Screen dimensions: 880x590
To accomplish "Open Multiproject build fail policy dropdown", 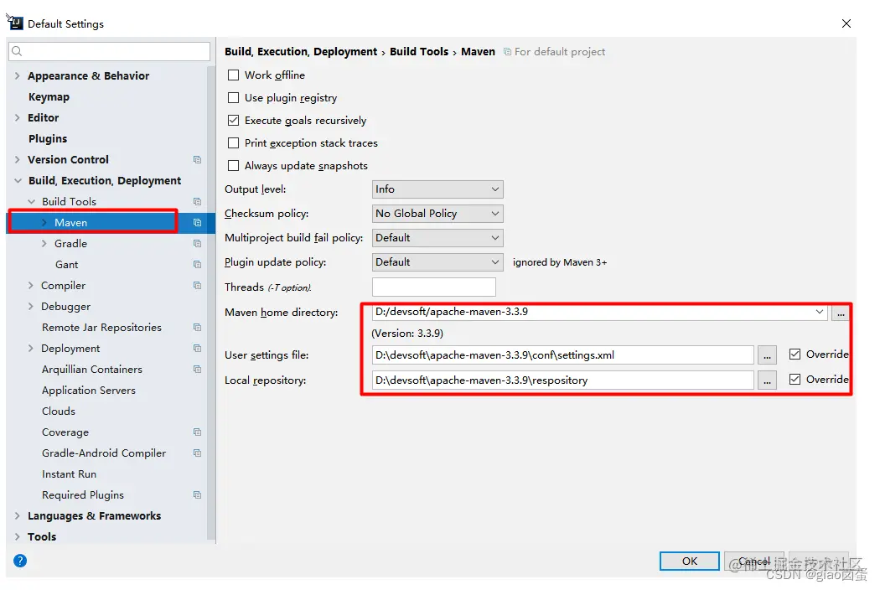I will tap(437, 238).
